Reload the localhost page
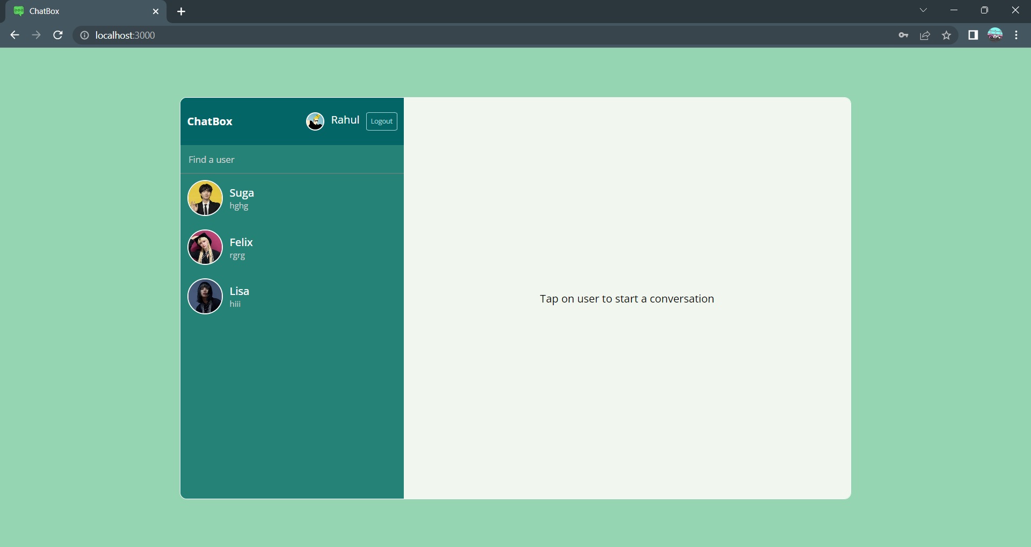Viewport: 1031px width, 547px height. 57,35
